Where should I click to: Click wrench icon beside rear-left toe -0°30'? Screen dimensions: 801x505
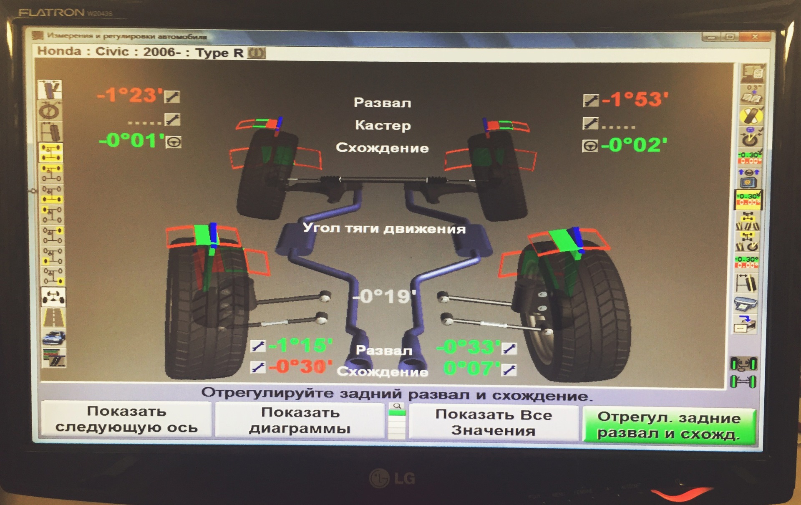258,367
